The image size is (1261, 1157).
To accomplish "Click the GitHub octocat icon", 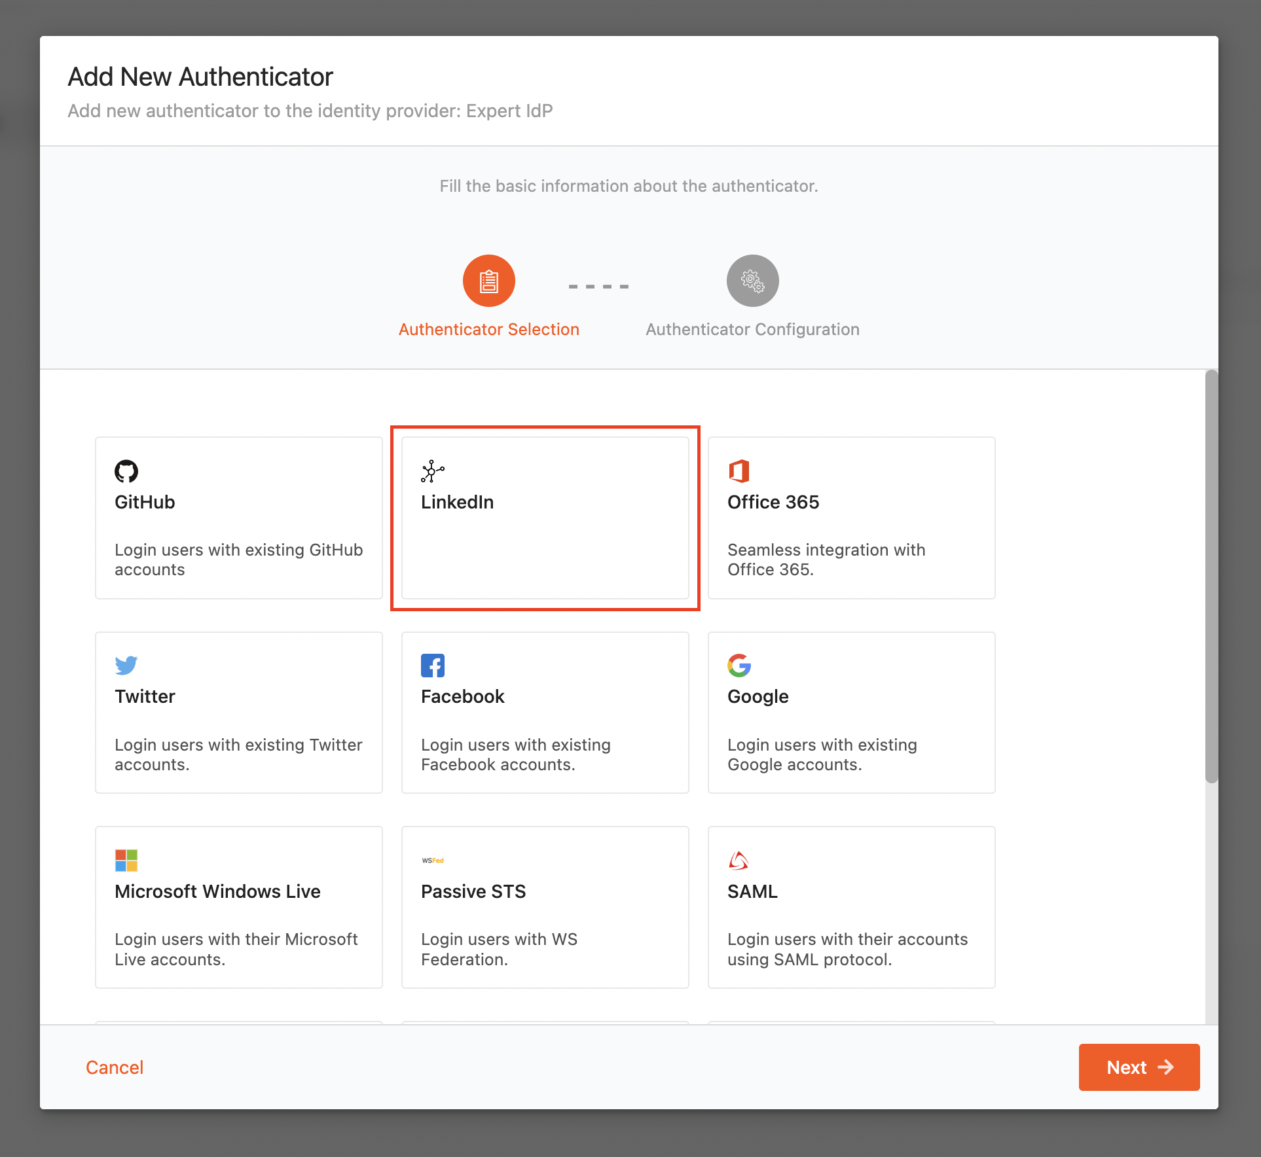I will pyautogui.click(x=126, y=471).
